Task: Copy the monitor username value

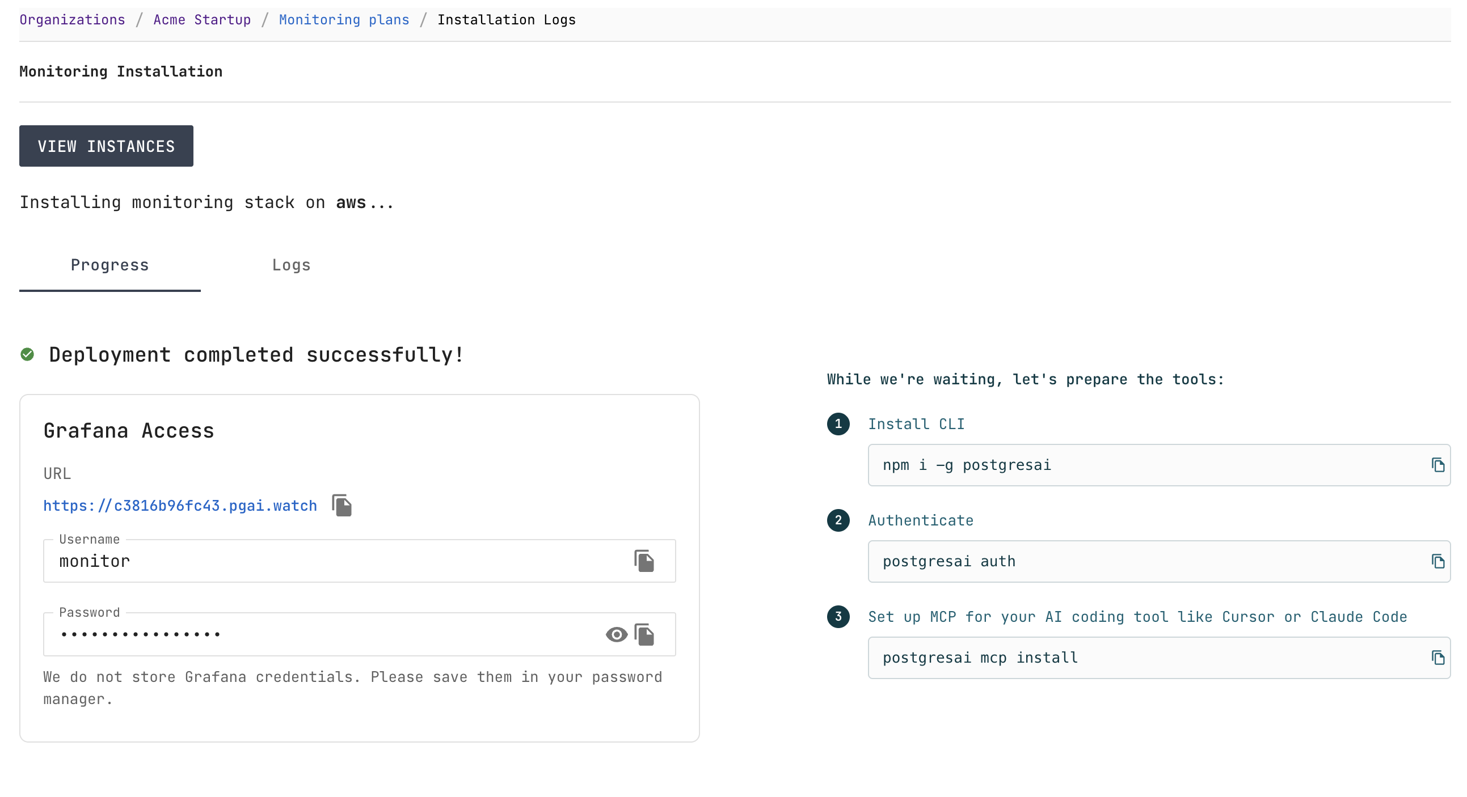Action: click(x=644, y=561)
